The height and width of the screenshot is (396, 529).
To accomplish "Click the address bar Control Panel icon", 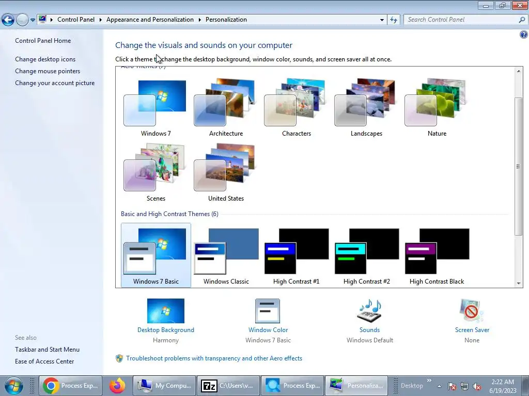I will [42, 19].
